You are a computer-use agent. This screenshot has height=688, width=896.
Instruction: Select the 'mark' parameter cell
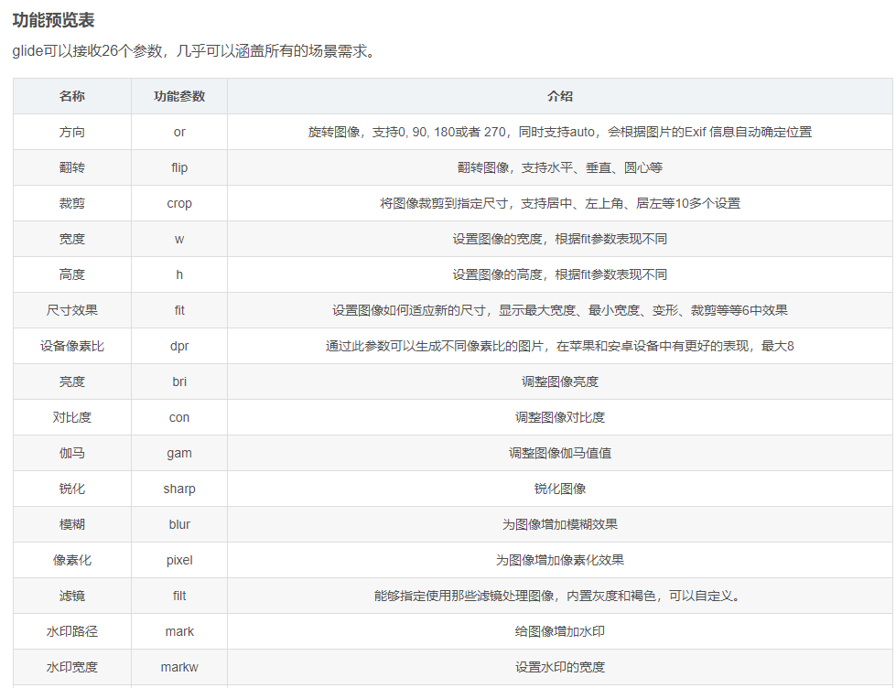coord(179,632)
